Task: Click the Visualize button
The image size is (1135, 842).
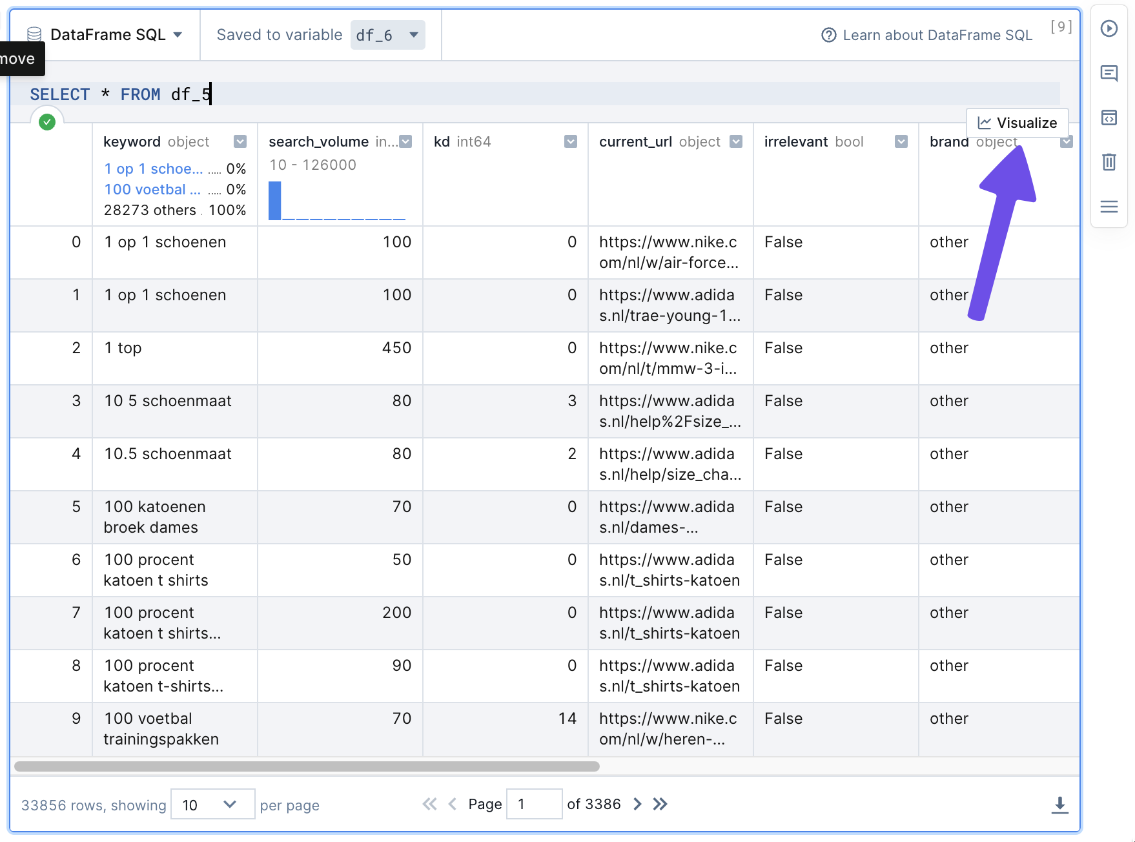Action: [x=1017, y=123]
